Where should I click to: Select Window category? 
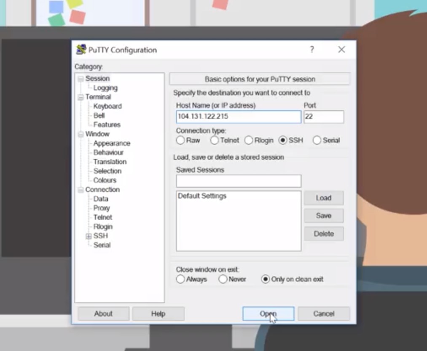click(97, 134)
